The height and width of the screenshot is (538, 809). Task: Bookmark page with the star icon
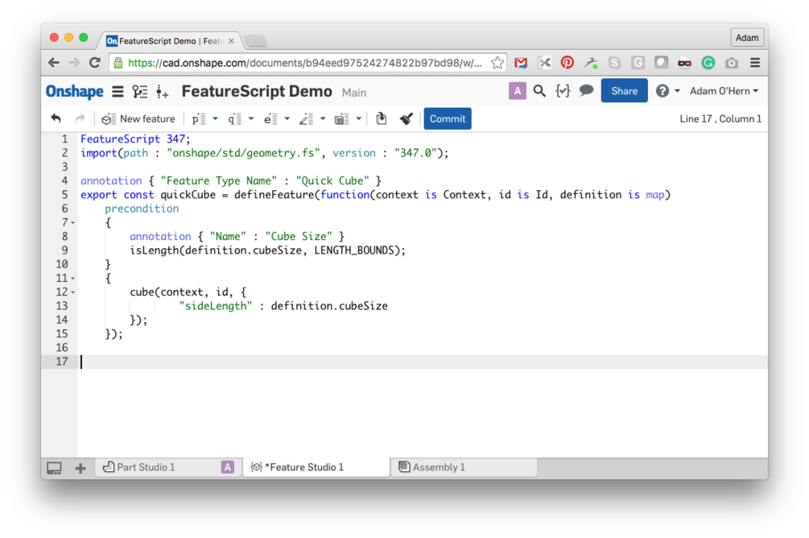click(x=497, y=63)
